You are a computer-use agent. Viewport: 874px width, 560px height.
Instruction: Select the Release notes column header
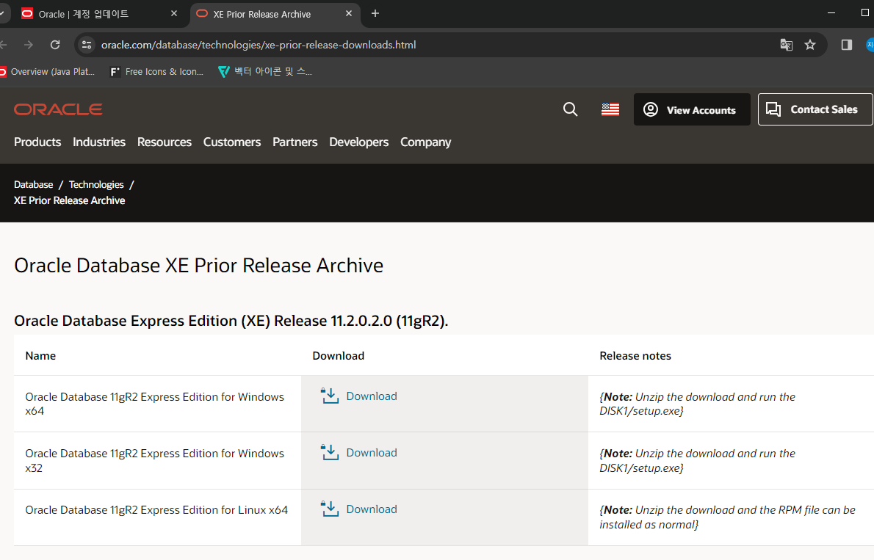click(635, 355)
